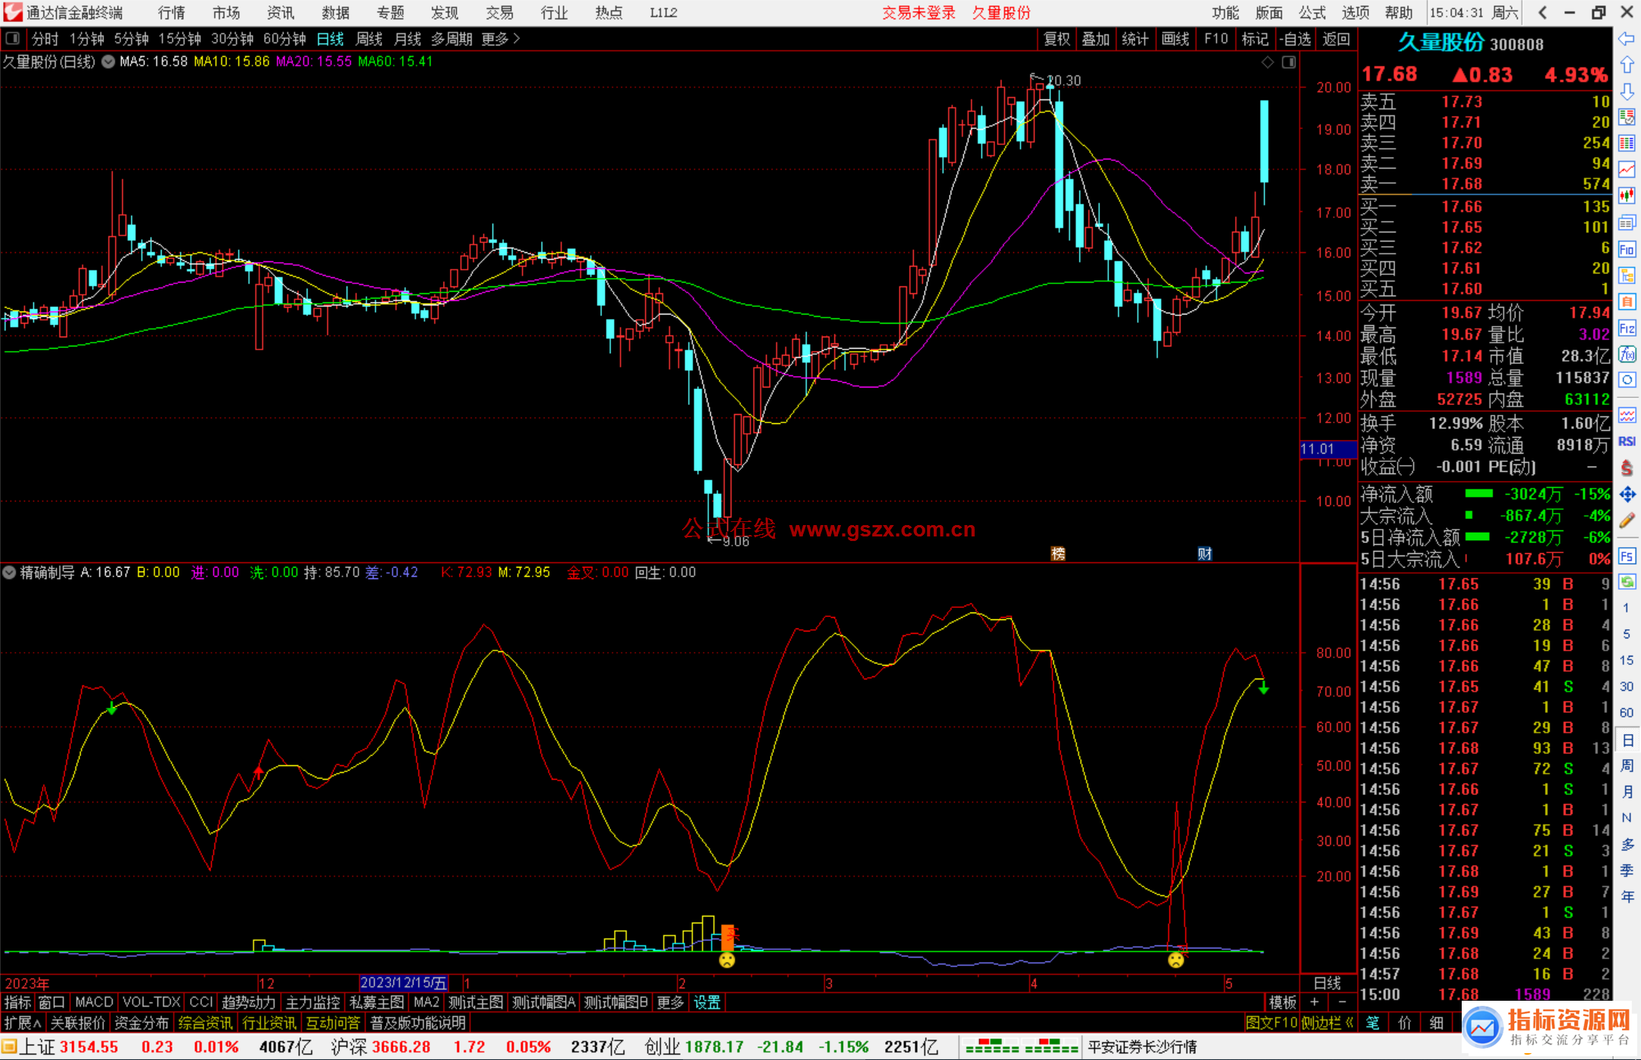Viewport: 1641px width, 1060px height.
Task: Open the 久量股份(日线) indicator dropdown circle
Action: tap(108, 62)
